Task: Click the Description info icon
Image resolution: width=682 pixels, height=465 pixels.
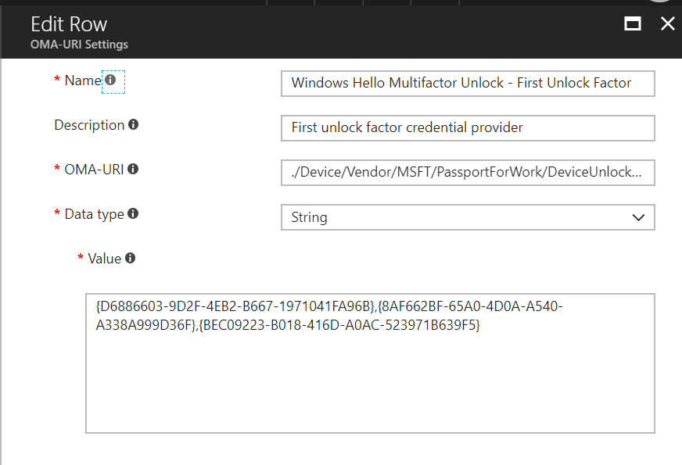Action: [x=134, y=125]
